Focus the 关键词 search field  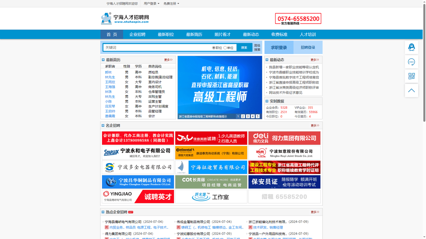[x=157, y=48]
